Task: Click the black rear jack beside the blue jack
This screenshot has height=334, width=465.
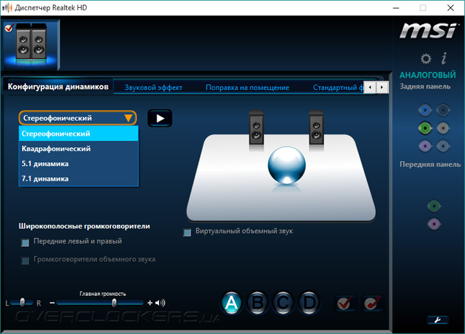Action: tap(443, 110)
